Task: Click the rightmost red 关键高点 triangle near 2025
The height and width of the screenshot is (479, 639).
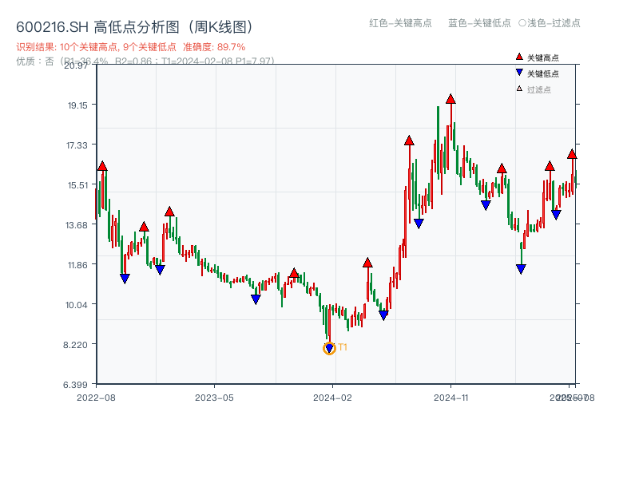Action: pyautogui.click(x=572, y=154)
